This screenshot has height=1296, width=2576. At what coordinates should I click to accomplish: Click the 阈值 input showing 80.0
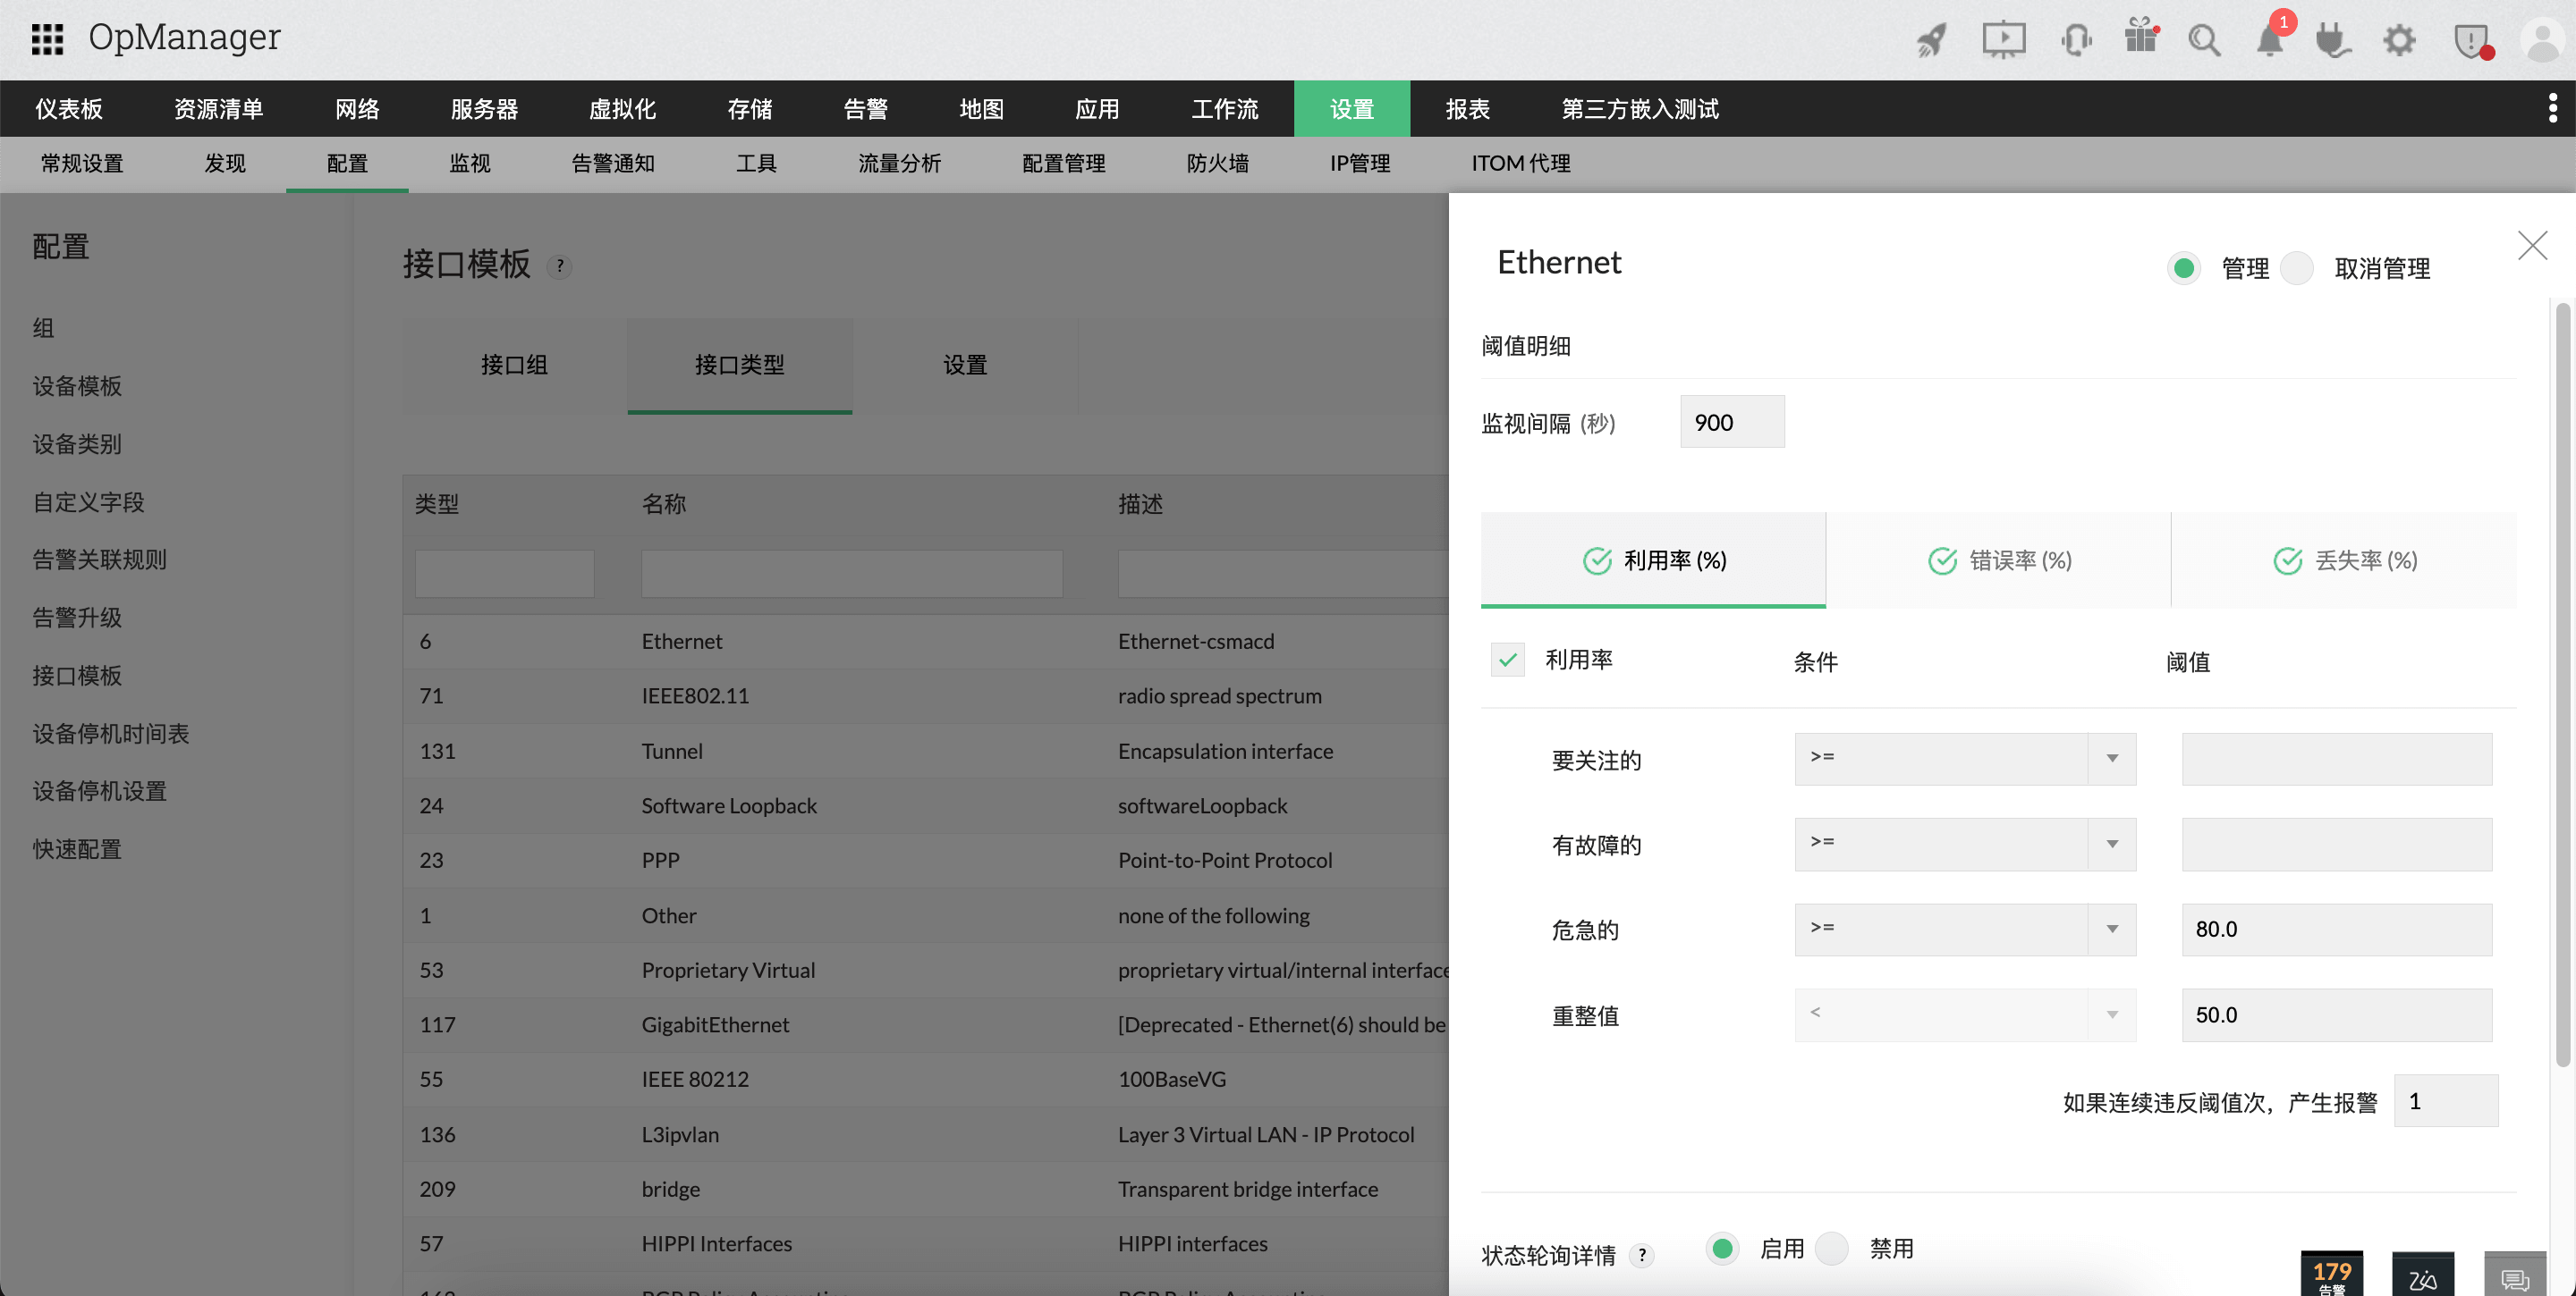pos(2337,929)
